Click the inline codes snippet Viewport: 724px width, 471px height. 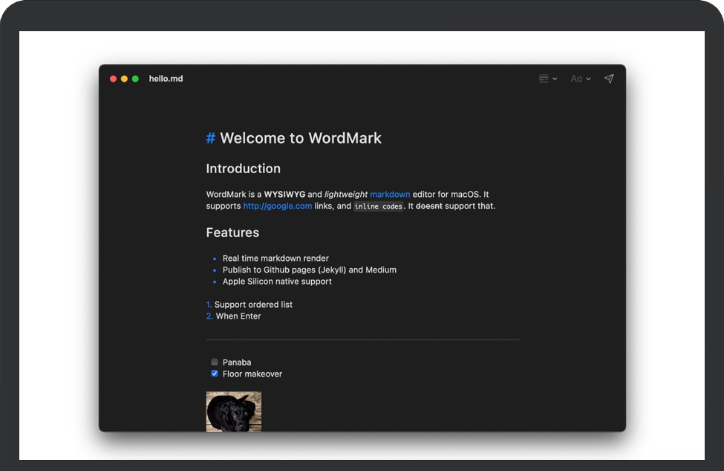click(378, 207)
